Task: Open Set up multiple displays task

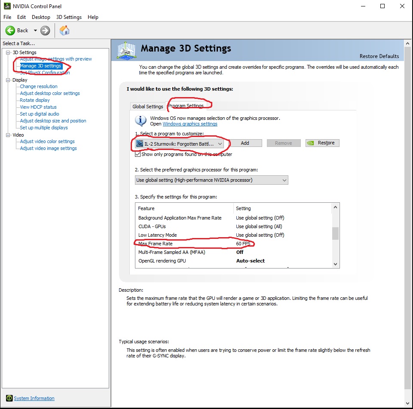Action: point(44,128)
